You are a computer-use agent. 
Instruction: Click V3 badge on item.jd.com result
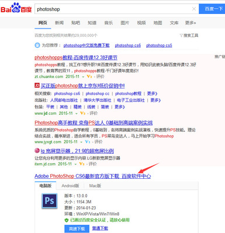point(82,164)
